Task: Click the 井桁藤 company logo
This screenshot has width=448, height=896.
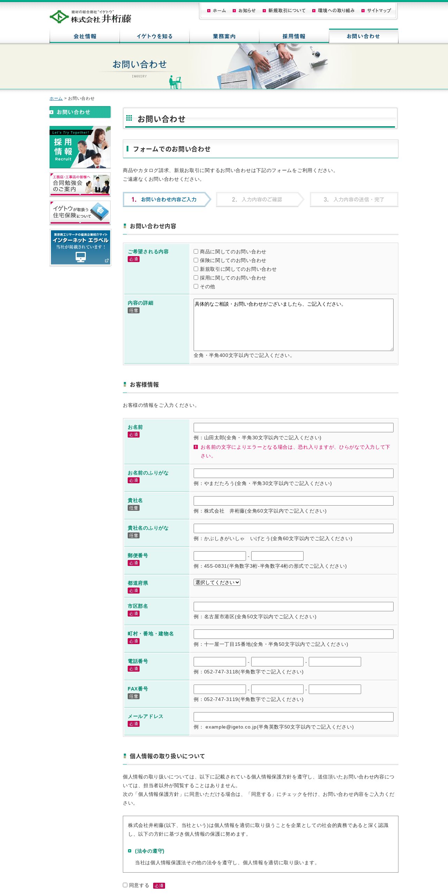Action: pos(90,17)
